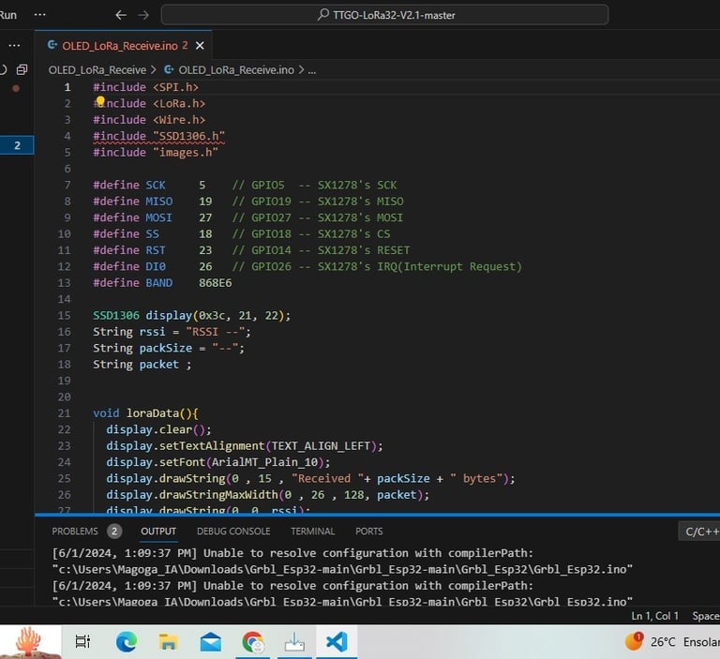
Task: Open the DEBUG CONSOLE tab
Action: (233, 532)
